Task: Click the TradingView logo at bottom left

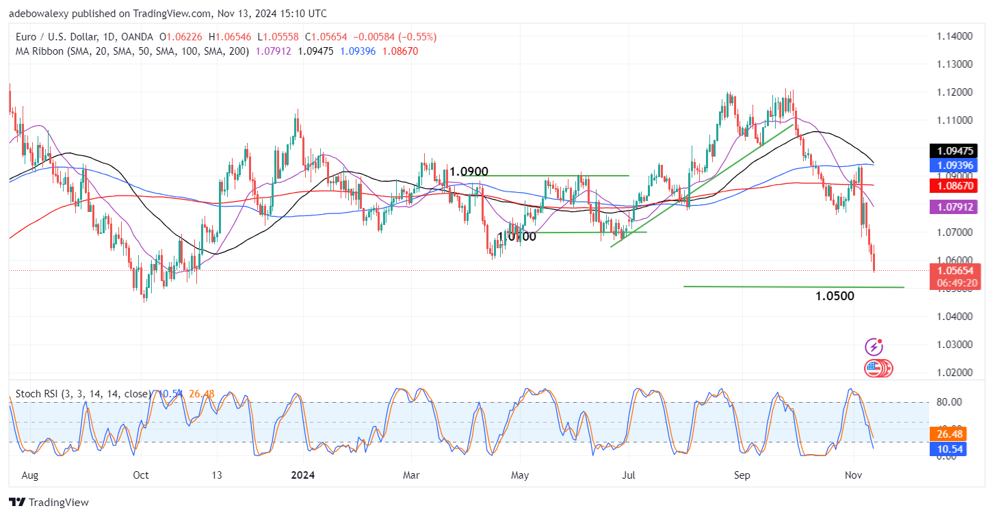Action: coord(49,503)
